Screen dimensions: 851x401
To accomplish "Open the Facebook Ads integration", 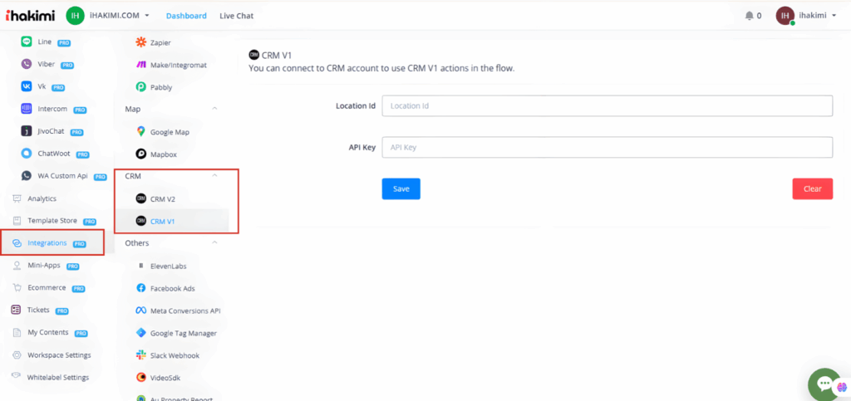I will pyautogui.click(x=172, y=288).
